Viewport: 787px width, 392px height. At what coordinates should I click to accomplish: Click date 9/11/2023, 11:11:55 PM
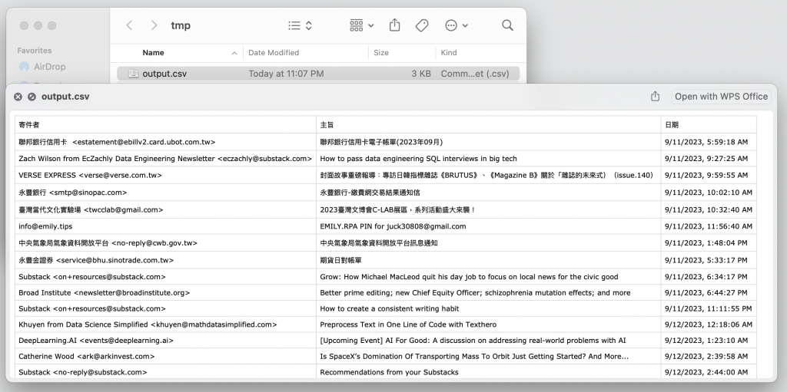(x=708, y=309)
